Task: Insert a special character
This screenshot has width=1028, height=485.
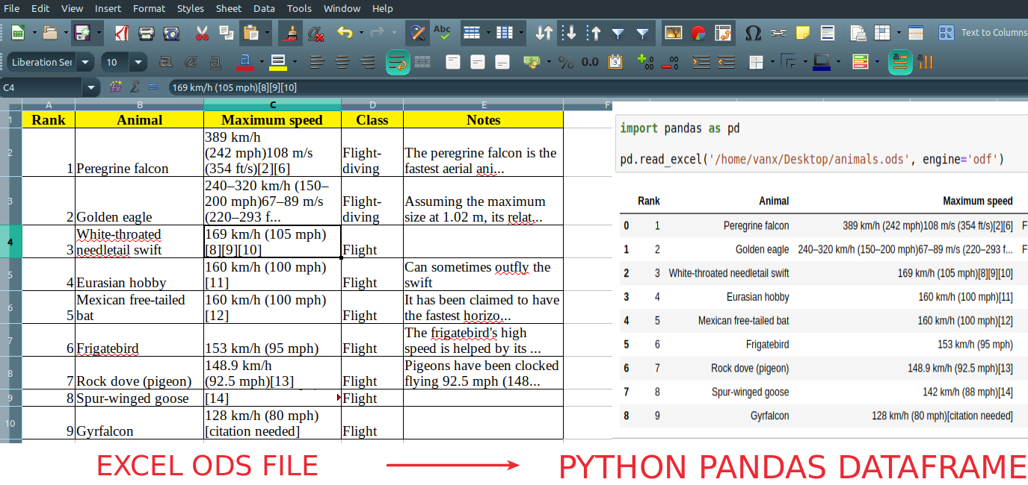Action: (754, 33)
